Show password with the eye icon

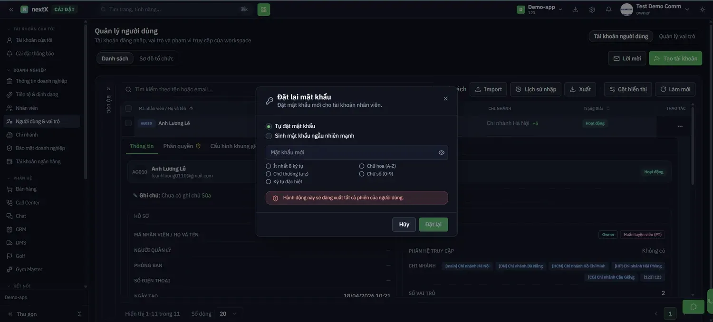click(442, 152)
